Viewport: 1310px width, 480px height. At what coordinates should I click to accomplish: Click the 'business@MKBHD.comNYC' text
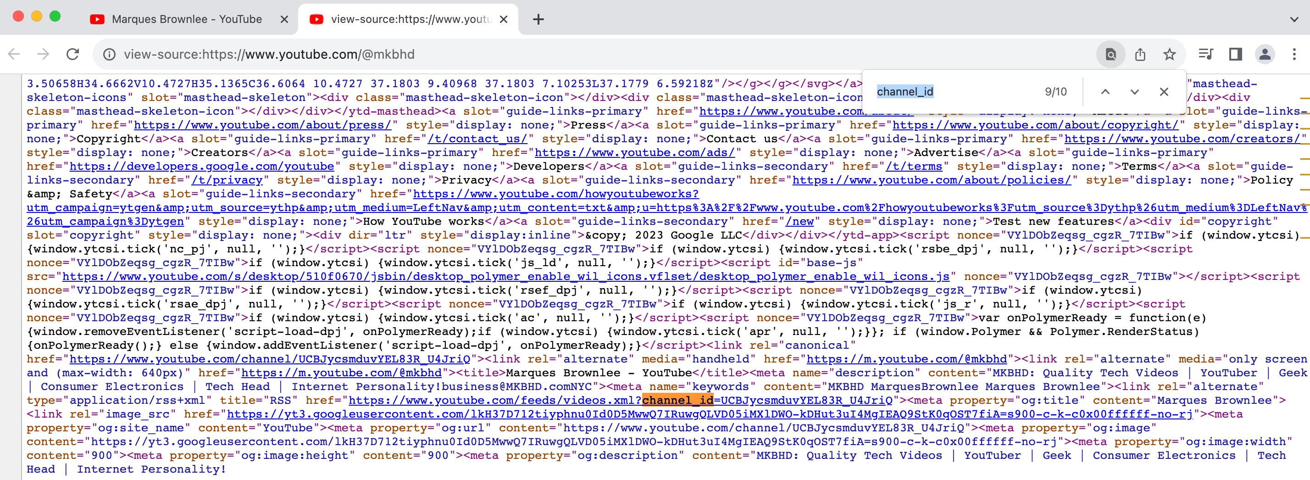point(517,386)
